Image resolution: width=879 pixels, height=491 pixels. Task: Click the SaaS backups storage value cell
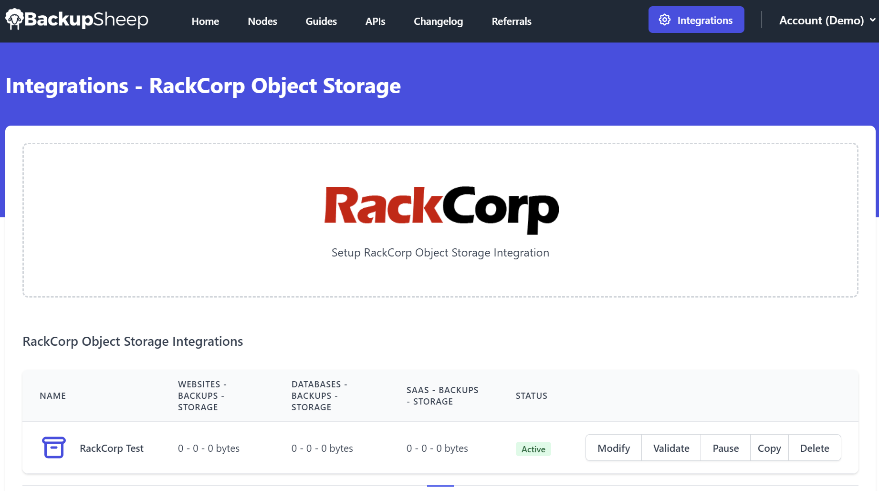coord(437,448)
